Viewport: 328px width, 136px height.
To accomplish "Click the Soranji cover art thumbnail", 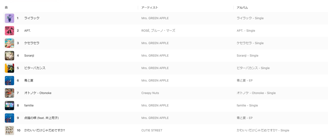I will (9, 56).
